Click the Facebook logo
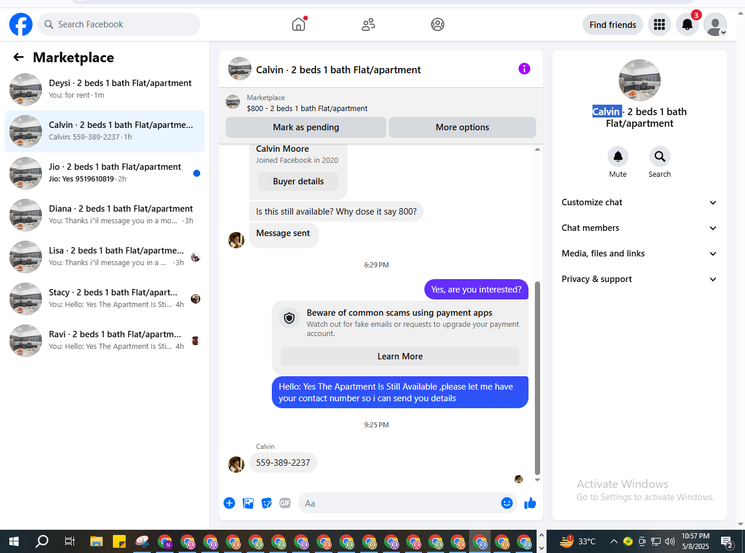 (21, 24)
